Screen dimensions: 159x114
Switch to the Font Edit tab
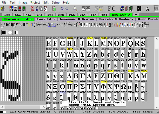pyautogui.click(x=46, y=19)
